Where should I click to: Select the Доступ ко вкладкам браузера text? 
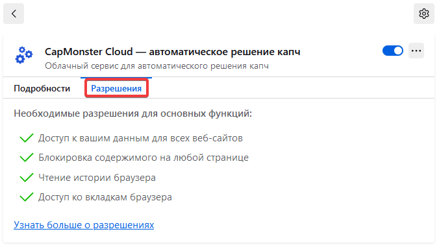pos(105,197)
